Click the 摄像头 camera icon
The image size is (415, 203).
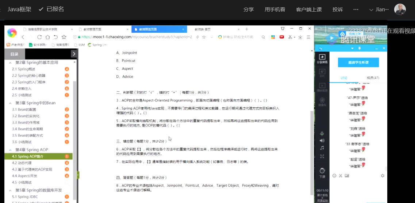(x=322, y=102)
